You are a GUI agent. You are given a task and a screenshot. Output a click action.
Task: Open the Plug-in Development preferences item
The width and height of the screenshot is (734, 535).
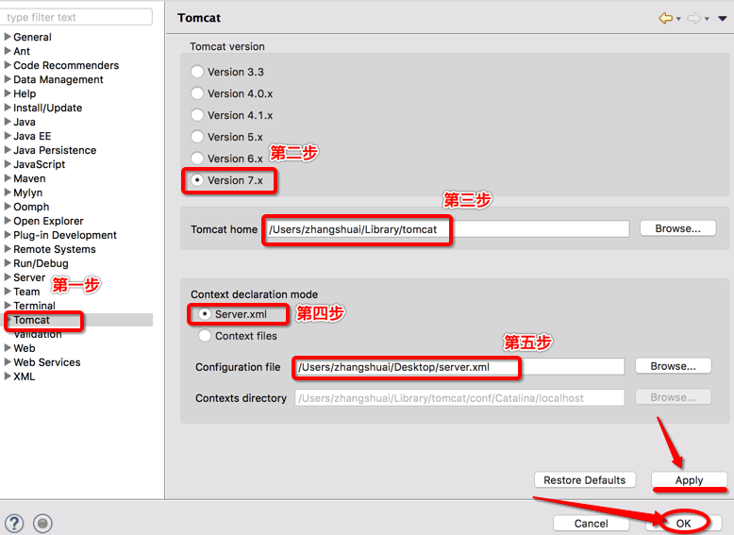tap(65, 235)
